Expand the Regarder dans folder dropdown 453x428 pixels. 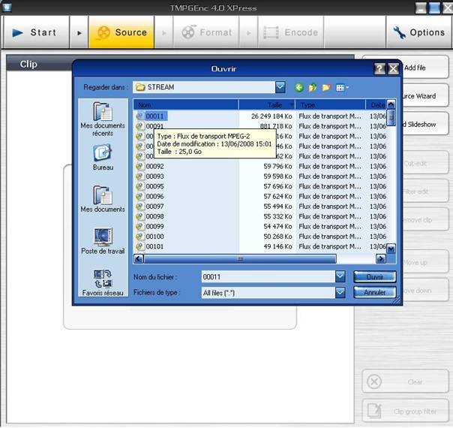tap(280, 87)
